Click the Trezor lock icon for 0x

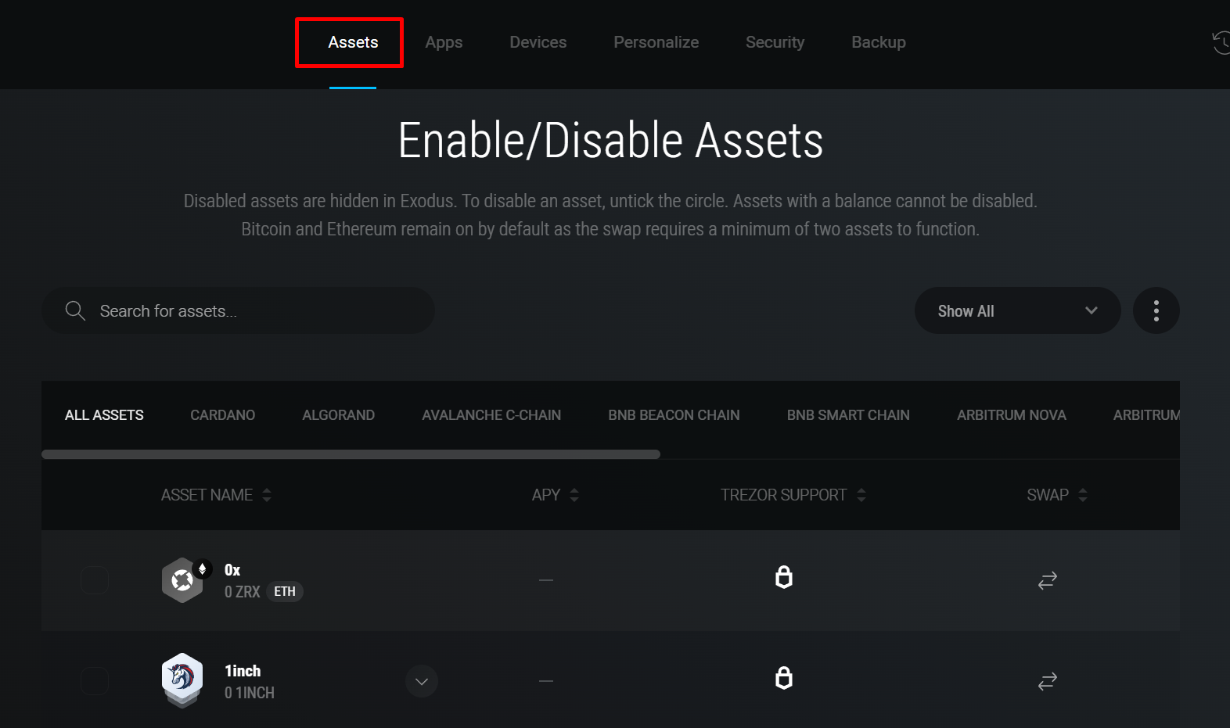click(x=783, y=577)
